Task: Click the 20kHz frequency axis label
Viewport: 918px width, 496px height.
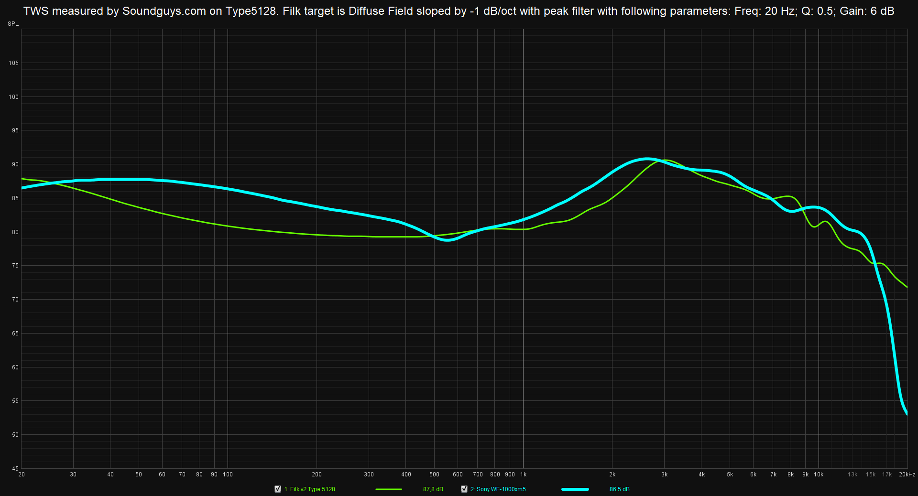Action: (x=907, y=474)
